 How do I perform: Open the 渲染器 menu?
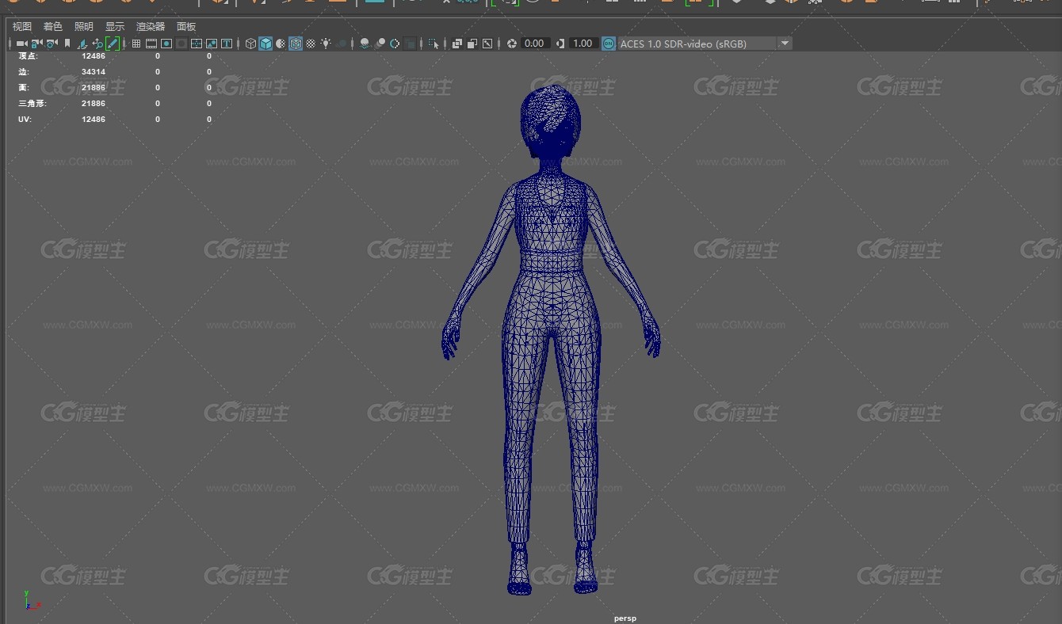tap(151, 27)
